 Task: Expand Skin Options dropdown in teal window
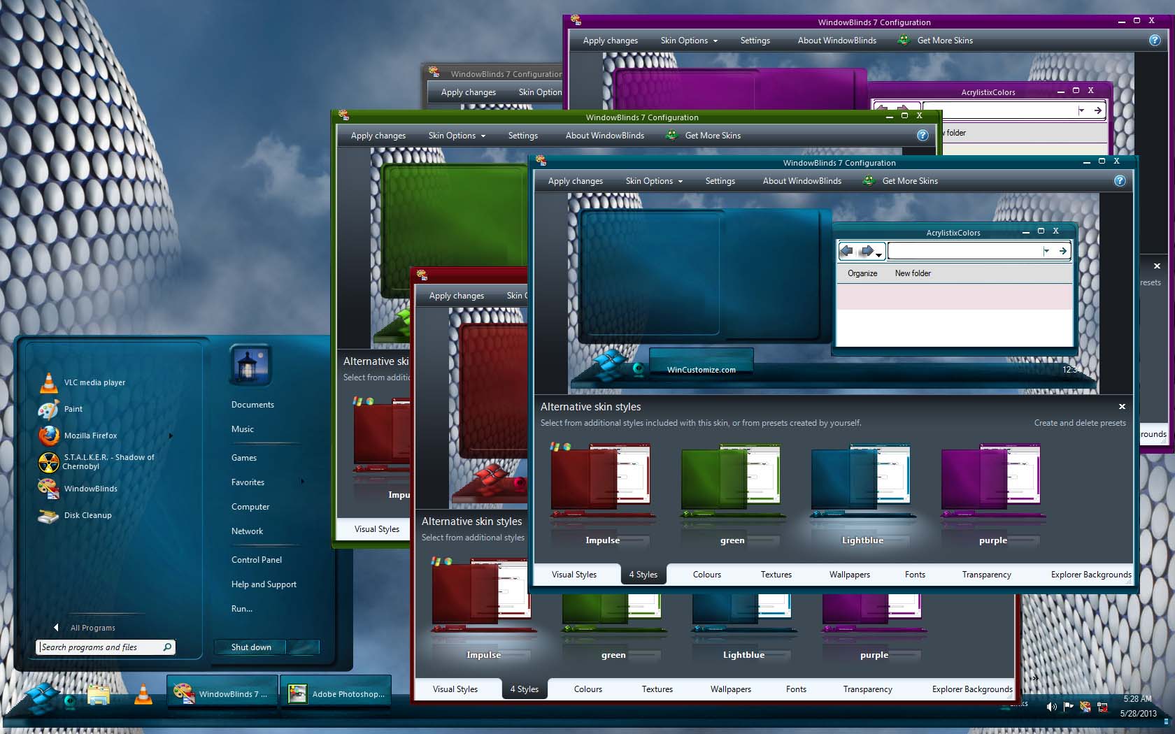pos(680,182)
